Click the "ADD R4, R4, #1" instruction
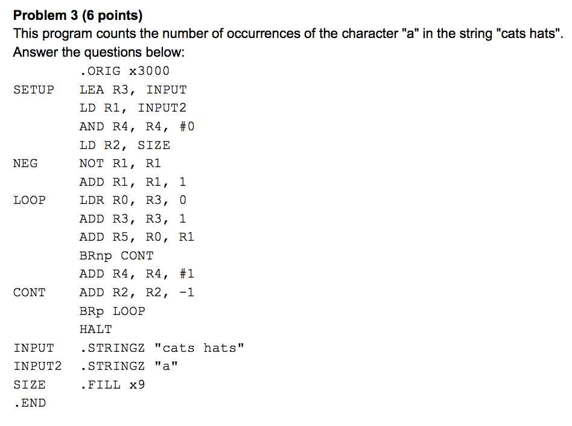 coord(137,274)
